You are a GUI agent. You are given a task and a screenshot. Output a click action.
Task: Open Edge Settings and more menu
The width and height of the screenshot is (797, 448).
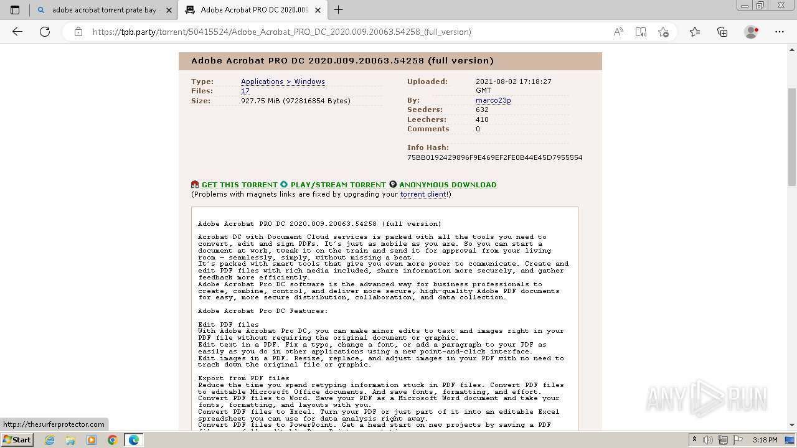[x=780, y=32]
